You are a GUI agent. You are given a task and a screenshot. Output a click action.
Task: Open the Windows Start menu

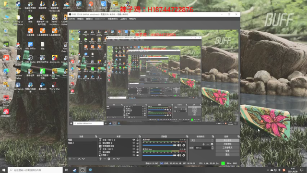[x=3, y=170]
